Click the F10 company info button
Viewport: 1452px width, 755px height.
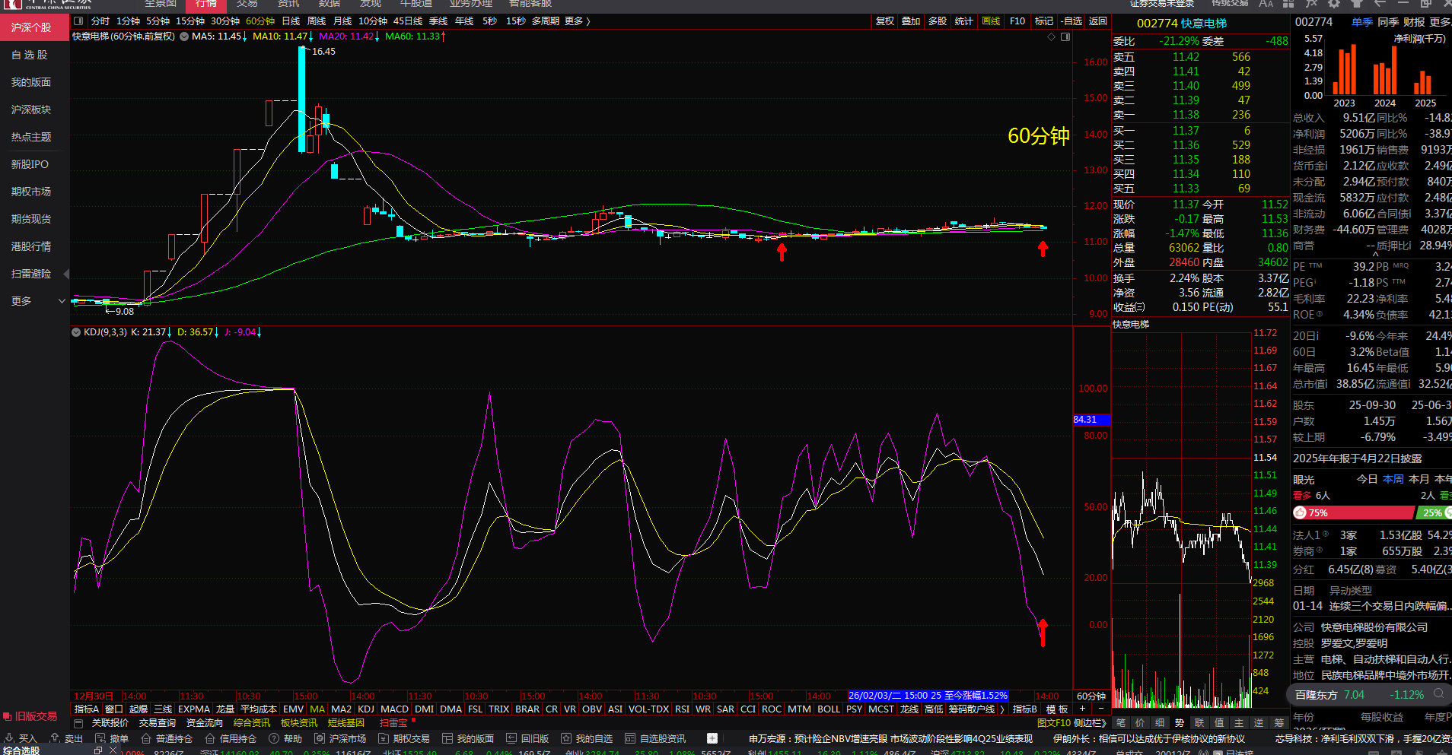(1017, 21)
